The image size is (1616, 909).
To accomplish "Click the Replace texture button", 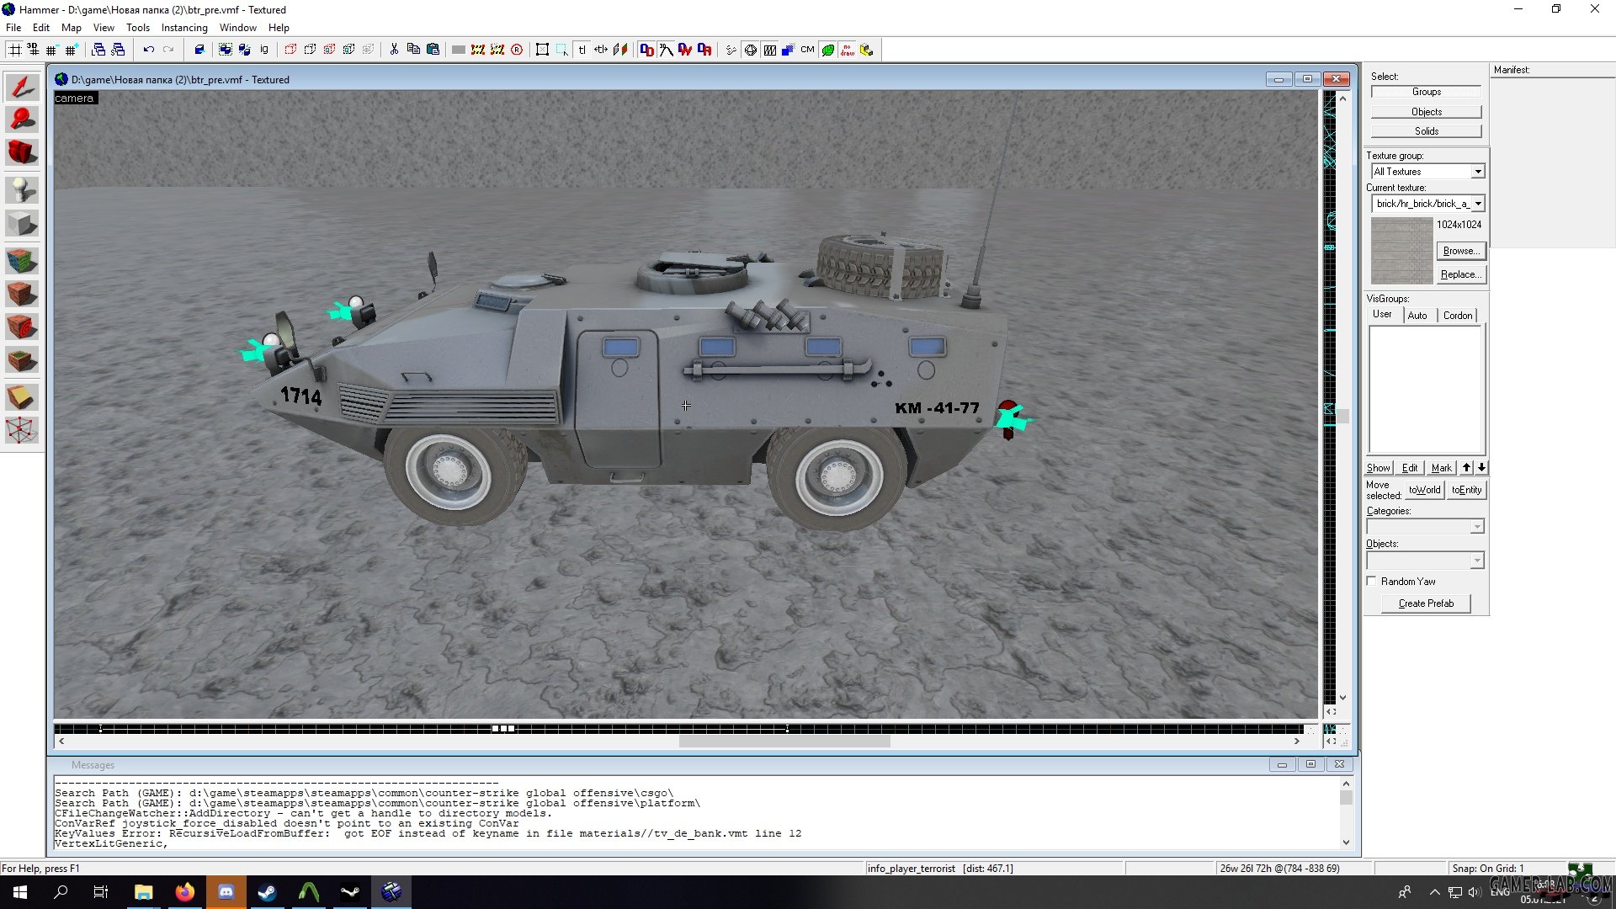I will click(1461, 274).
